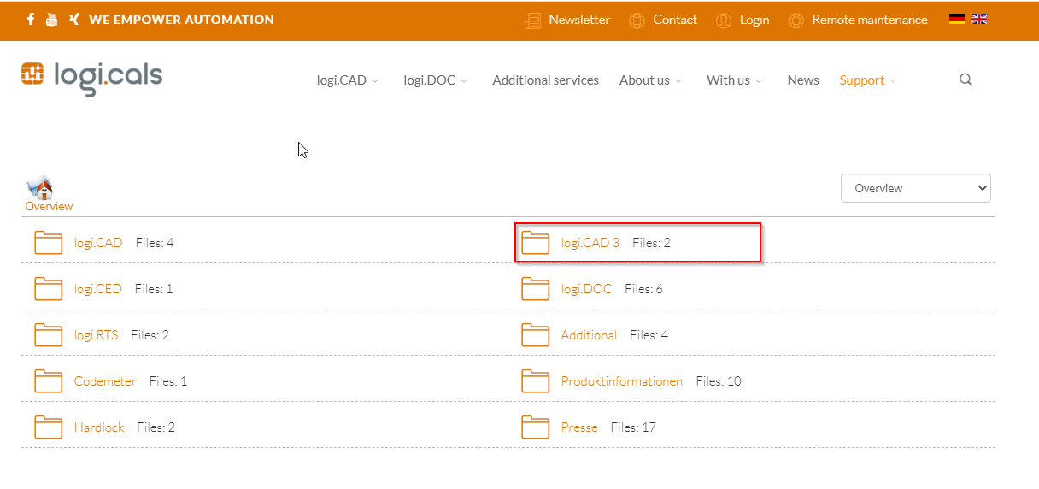Open the search magnifier icon
The width and height of the screenshot is (1039, 489).
[966, 80]
